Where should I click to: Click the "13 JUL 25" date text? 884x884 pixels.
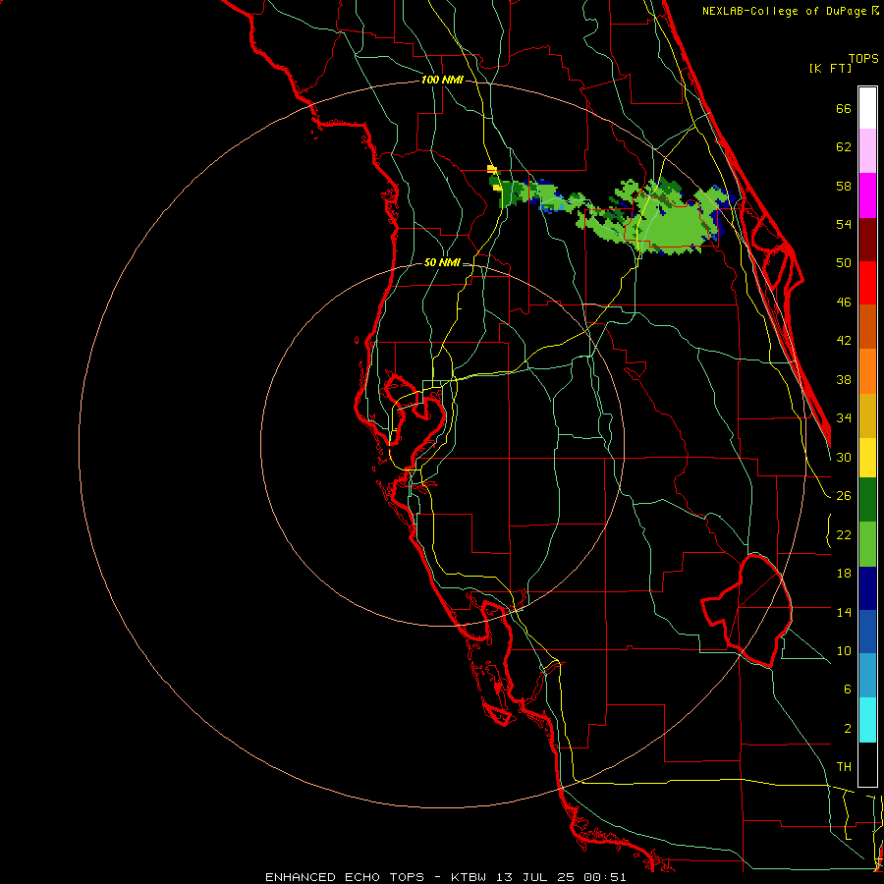[x=535, y=877]
